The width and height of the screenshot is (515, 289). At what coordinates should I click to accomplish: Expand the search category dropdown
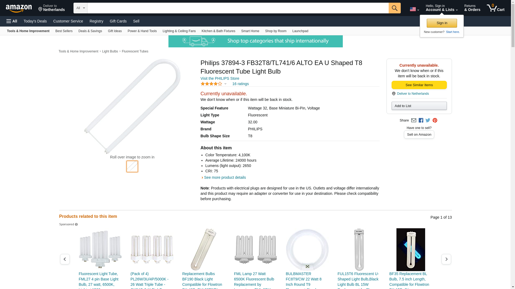point(80,8)
